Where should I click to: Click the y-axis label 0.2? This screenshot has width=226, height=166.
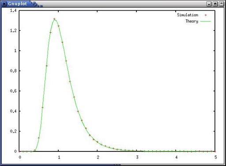(x=13, y=131)
